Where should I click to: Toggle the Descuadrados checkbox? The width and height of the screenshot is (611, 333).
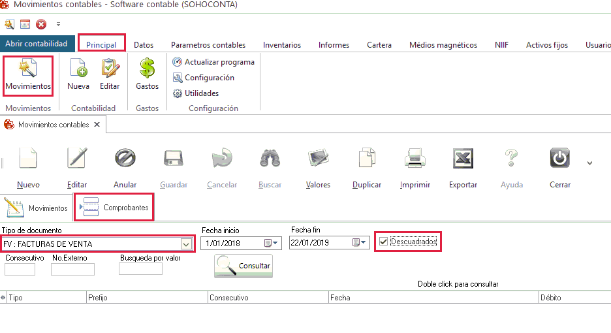(384, 242)
